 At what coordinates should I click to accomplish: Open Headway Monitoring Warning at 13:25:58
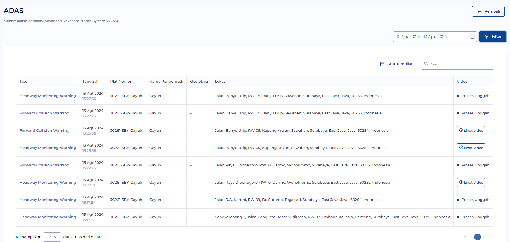(x=48, y=148)
